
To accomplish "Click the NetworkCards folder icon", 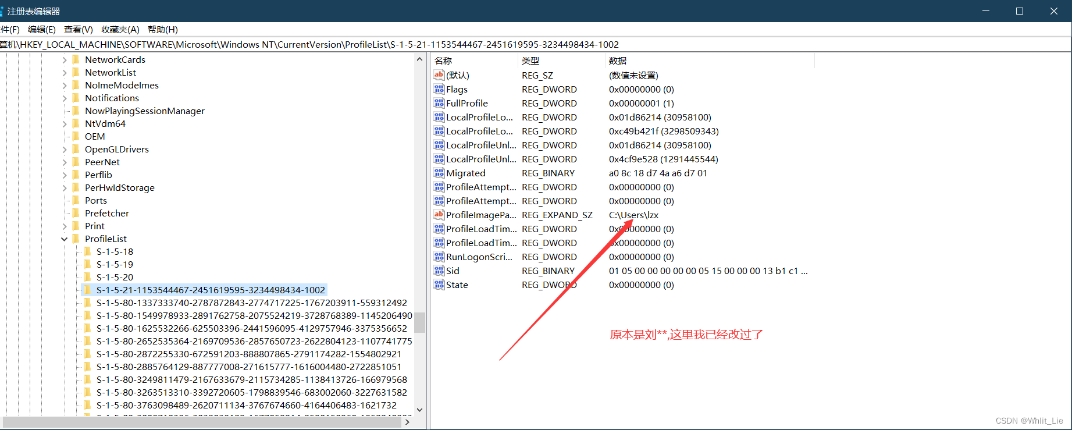I will click(76, 59).
